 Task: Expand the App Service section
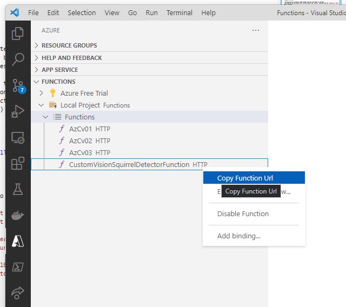[149, 70]
